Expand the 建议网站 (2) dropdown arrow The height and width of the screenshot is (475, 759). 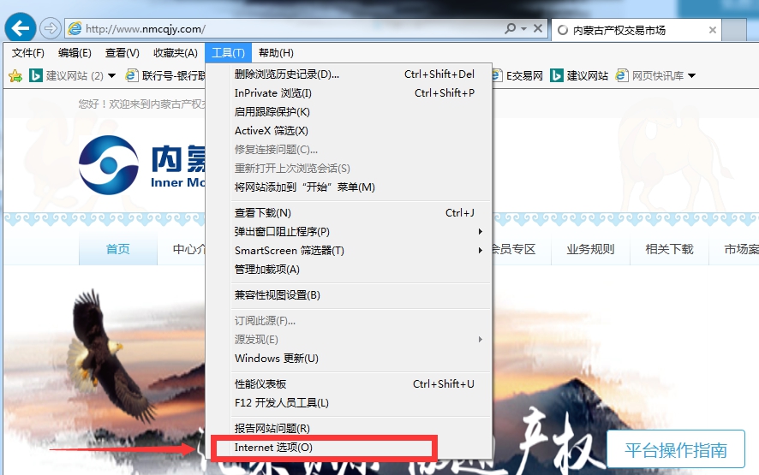112,76
